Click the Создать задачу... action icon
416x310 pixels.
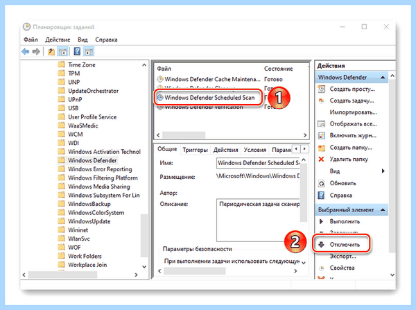coord(321,101)
